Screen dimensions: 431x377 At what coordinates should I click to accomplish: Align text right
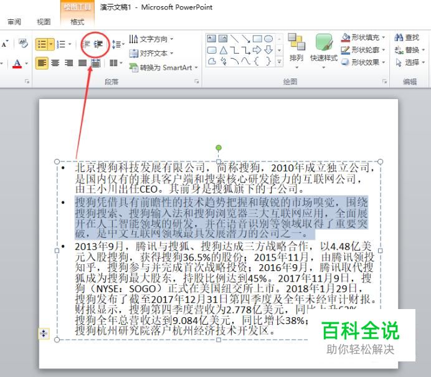pyautogui.click(x=69, y=63)
